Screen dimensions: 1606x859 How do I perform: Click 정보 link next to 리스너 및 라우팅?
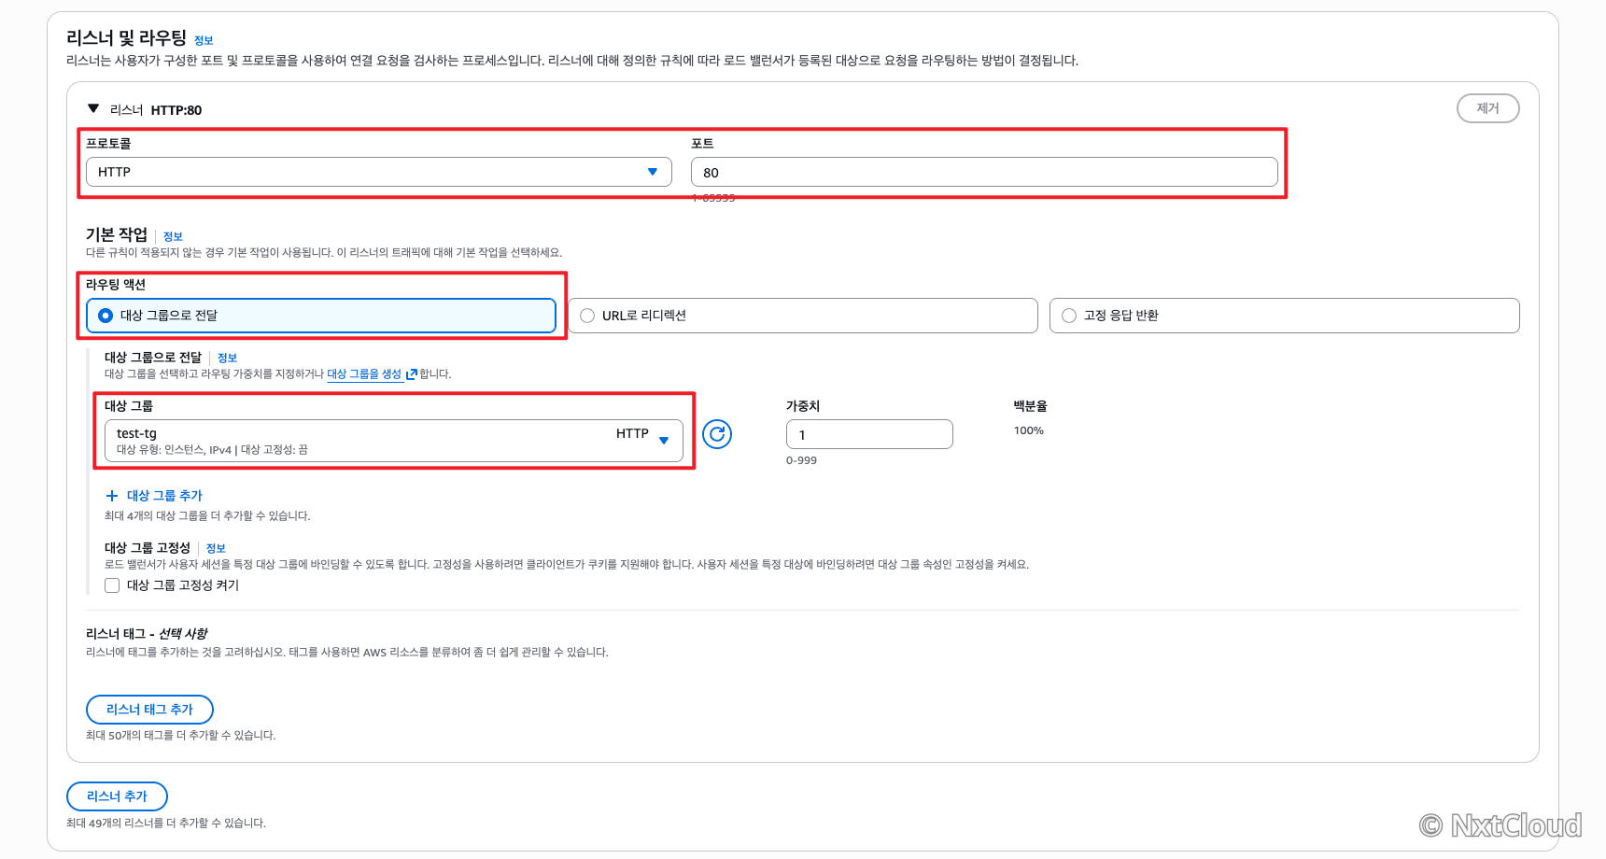click(x=204, y=40)
